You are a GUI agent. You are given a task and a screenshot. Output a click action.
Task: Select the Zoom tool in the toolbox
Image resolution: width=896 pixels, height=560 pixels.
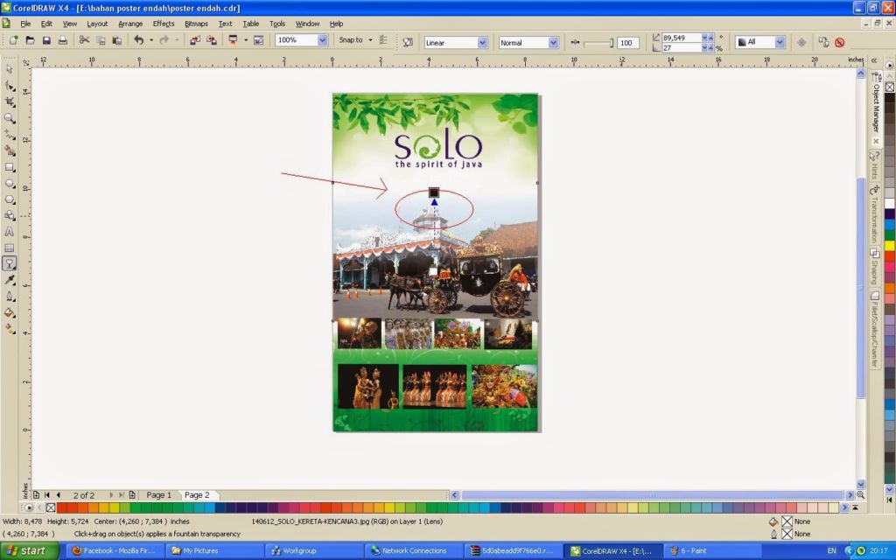pos(10,118)
